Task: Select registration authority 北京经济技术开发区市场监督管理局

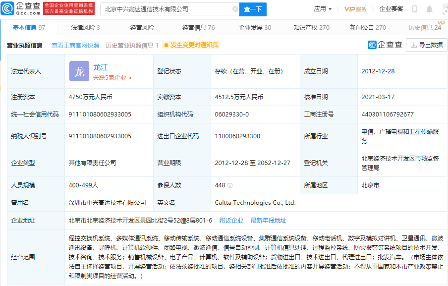Action: pyautogui.click(x=400, y=163)
